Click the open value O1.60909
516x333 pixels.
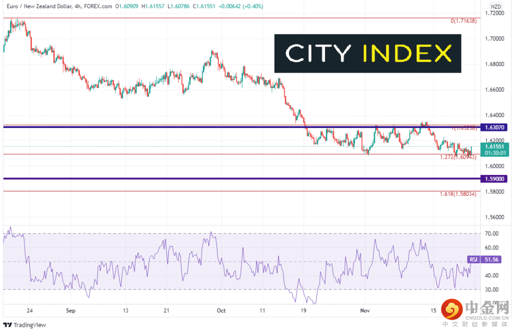coord(127,6)
